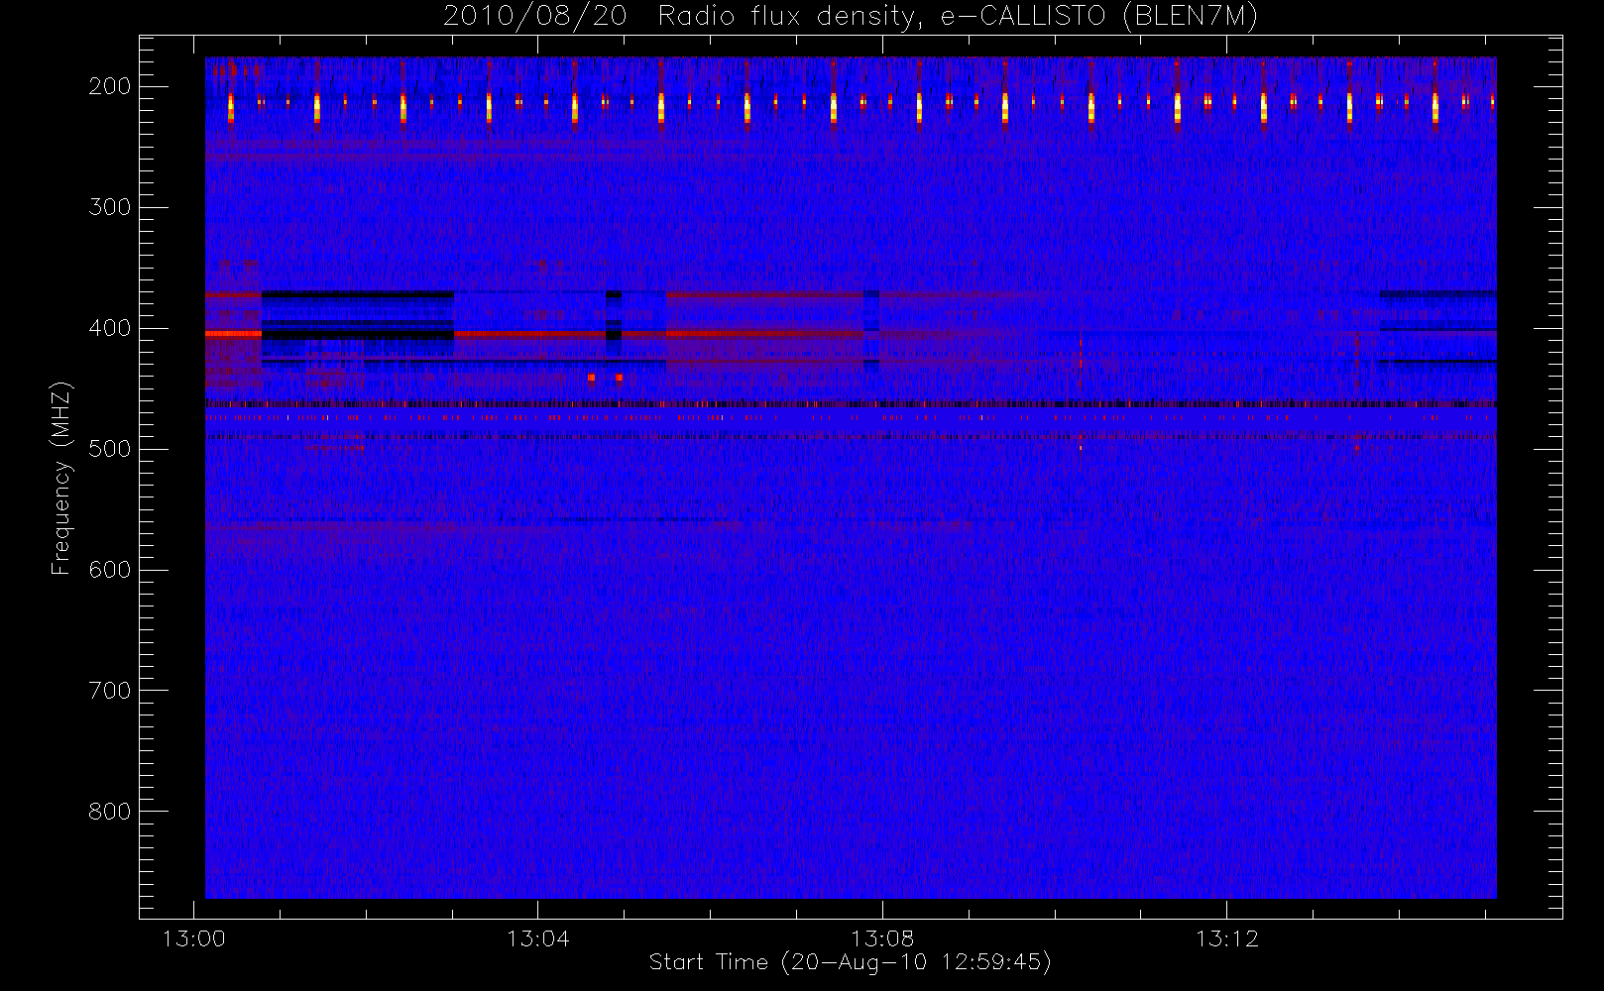Select the 800 frequency tick label
This screenshot has width=1604, height=991.
[x=109, y=812]
